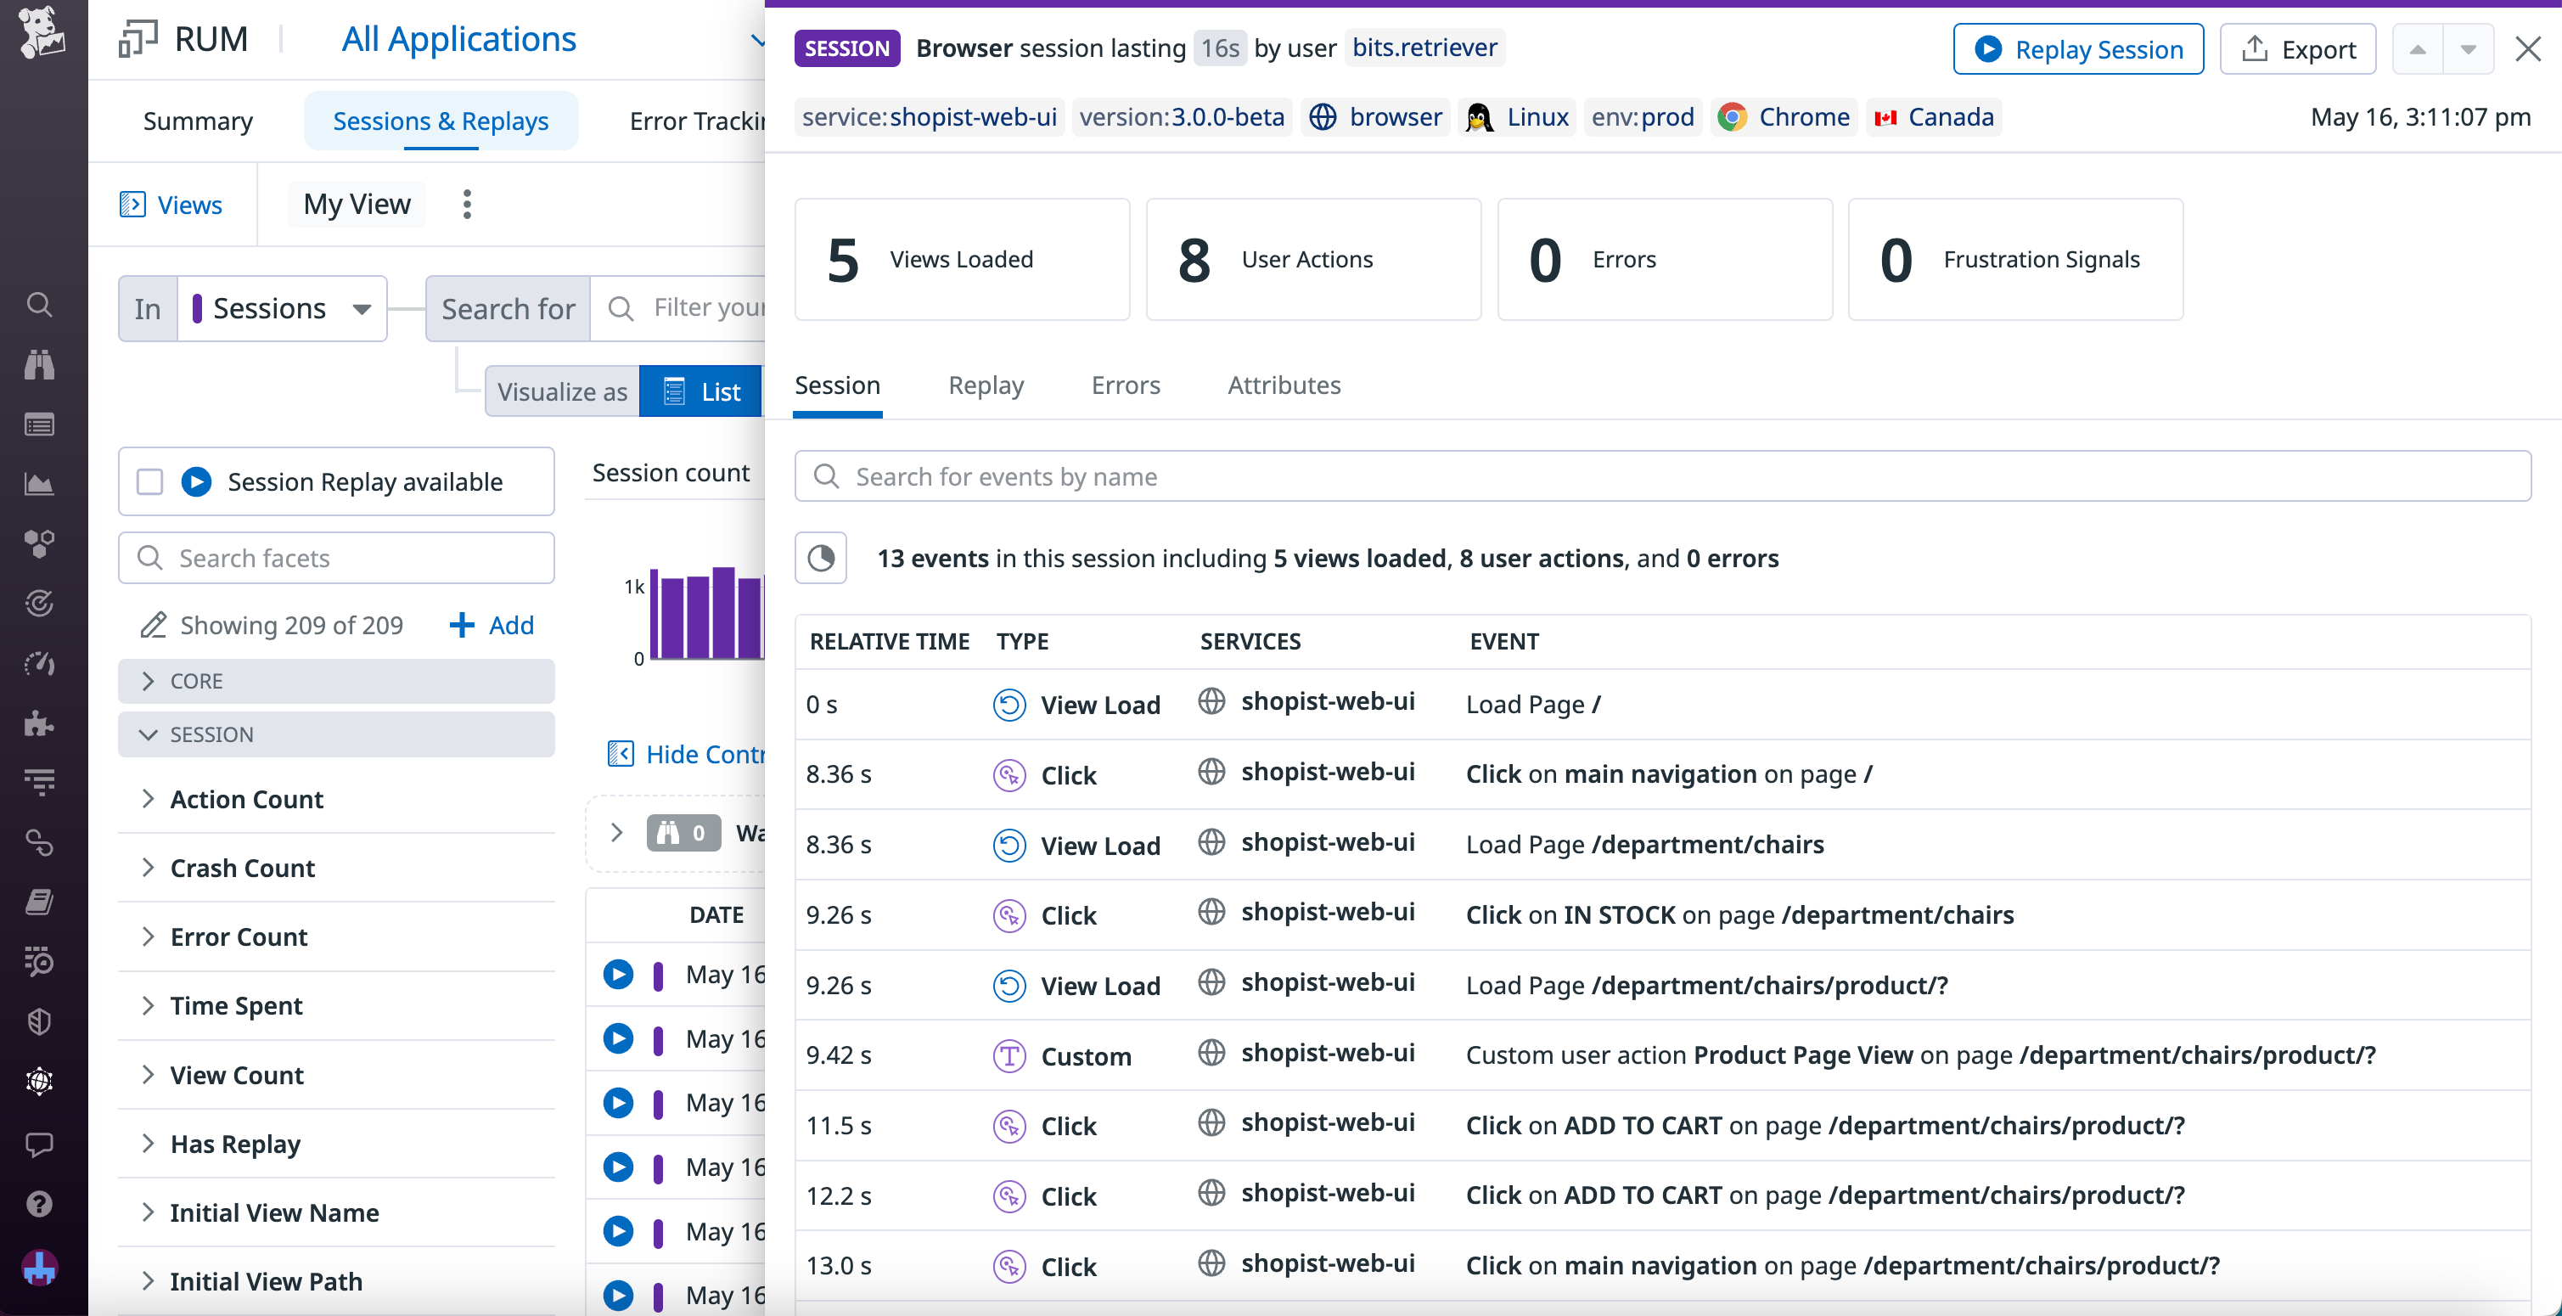
Task: Open the All Applications dropdown
Action: [458, 39]
